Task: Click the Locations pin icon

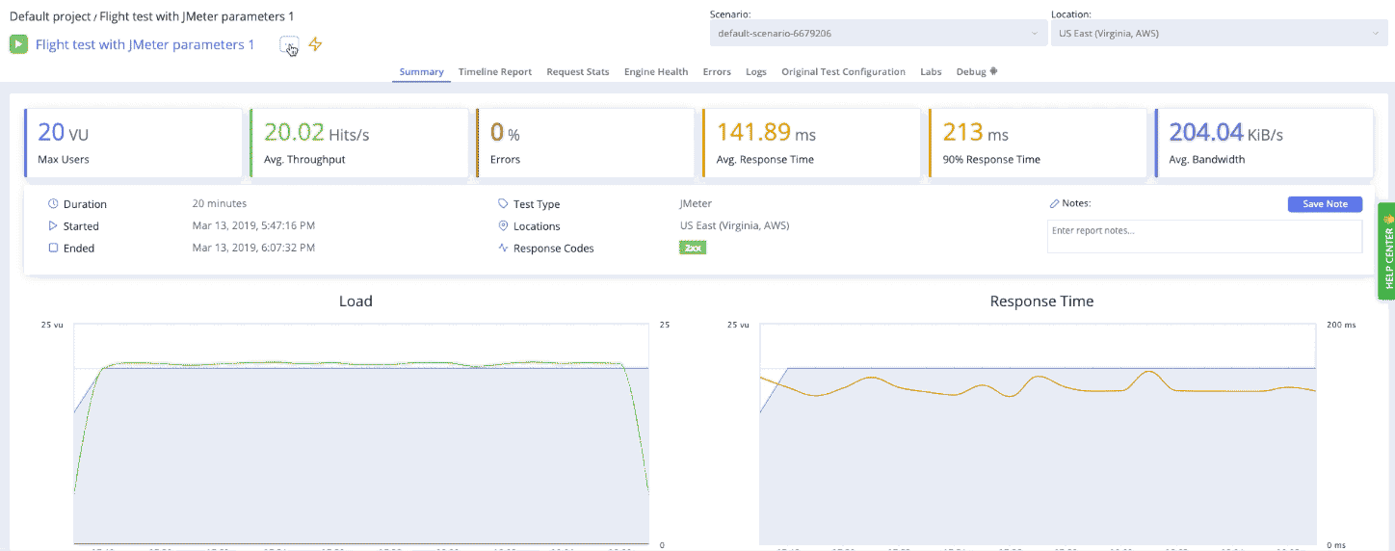Action: point(503,226)
